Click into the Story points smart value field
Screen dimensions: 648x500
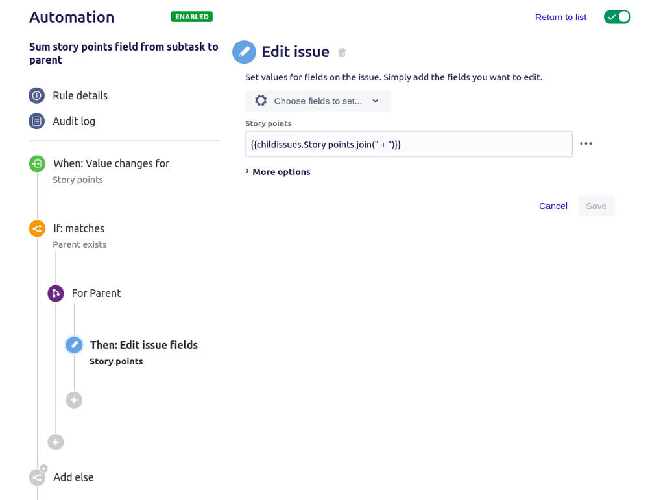coord(409,144)
